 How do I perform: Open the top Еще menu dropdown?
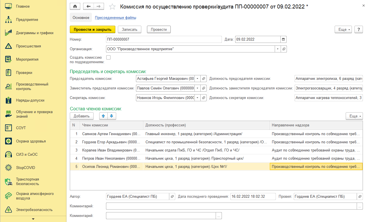pos(343,29)
